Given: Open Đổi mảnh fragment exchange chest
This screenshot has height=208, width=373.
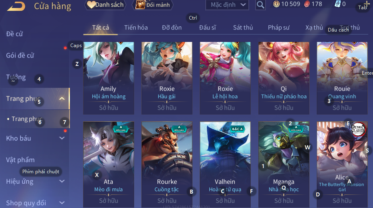Looking at the screenshot, I should pyautogui.click(x=153, y=5).
